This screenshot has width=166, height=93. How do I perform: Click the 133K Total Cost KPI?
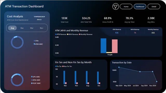65,20
